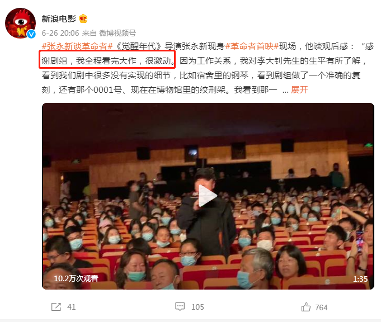Play the video with center play button
Viewport: 381px width, 322px height.
(207, 196)
